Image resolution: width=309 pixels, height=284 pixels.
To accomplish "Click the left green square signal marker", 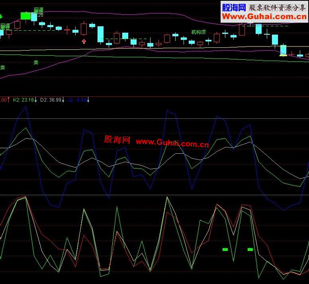I will click(225, 249).
